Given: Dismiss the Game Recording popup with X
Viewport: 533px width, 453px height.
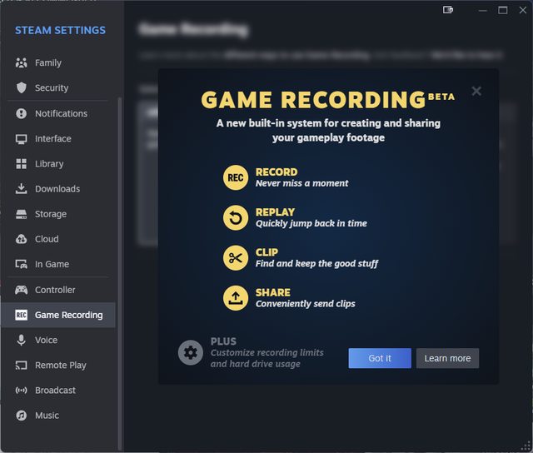Looking at the screenshot, I should [x=476, y=92].
